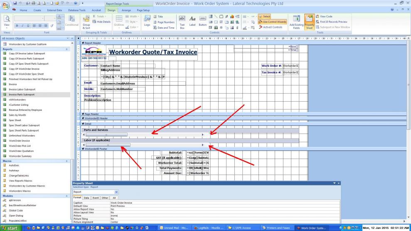Viewport: 411px width, 231px height.
Task: Select the Label control
Action: tap(192, 21)
